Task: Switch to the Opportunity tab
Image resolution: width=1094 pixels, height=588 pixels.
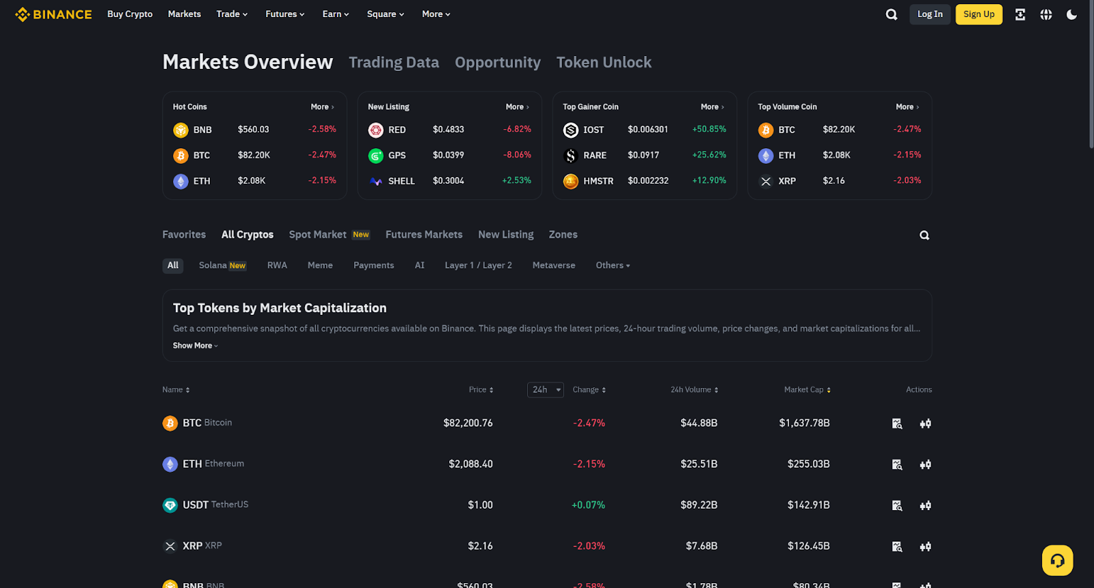Action: tap(498, 62)
